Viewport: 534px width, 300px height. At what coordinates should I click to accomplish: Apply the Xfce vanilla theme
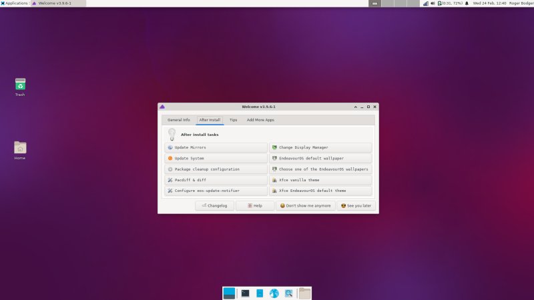[x=320, y=180]
